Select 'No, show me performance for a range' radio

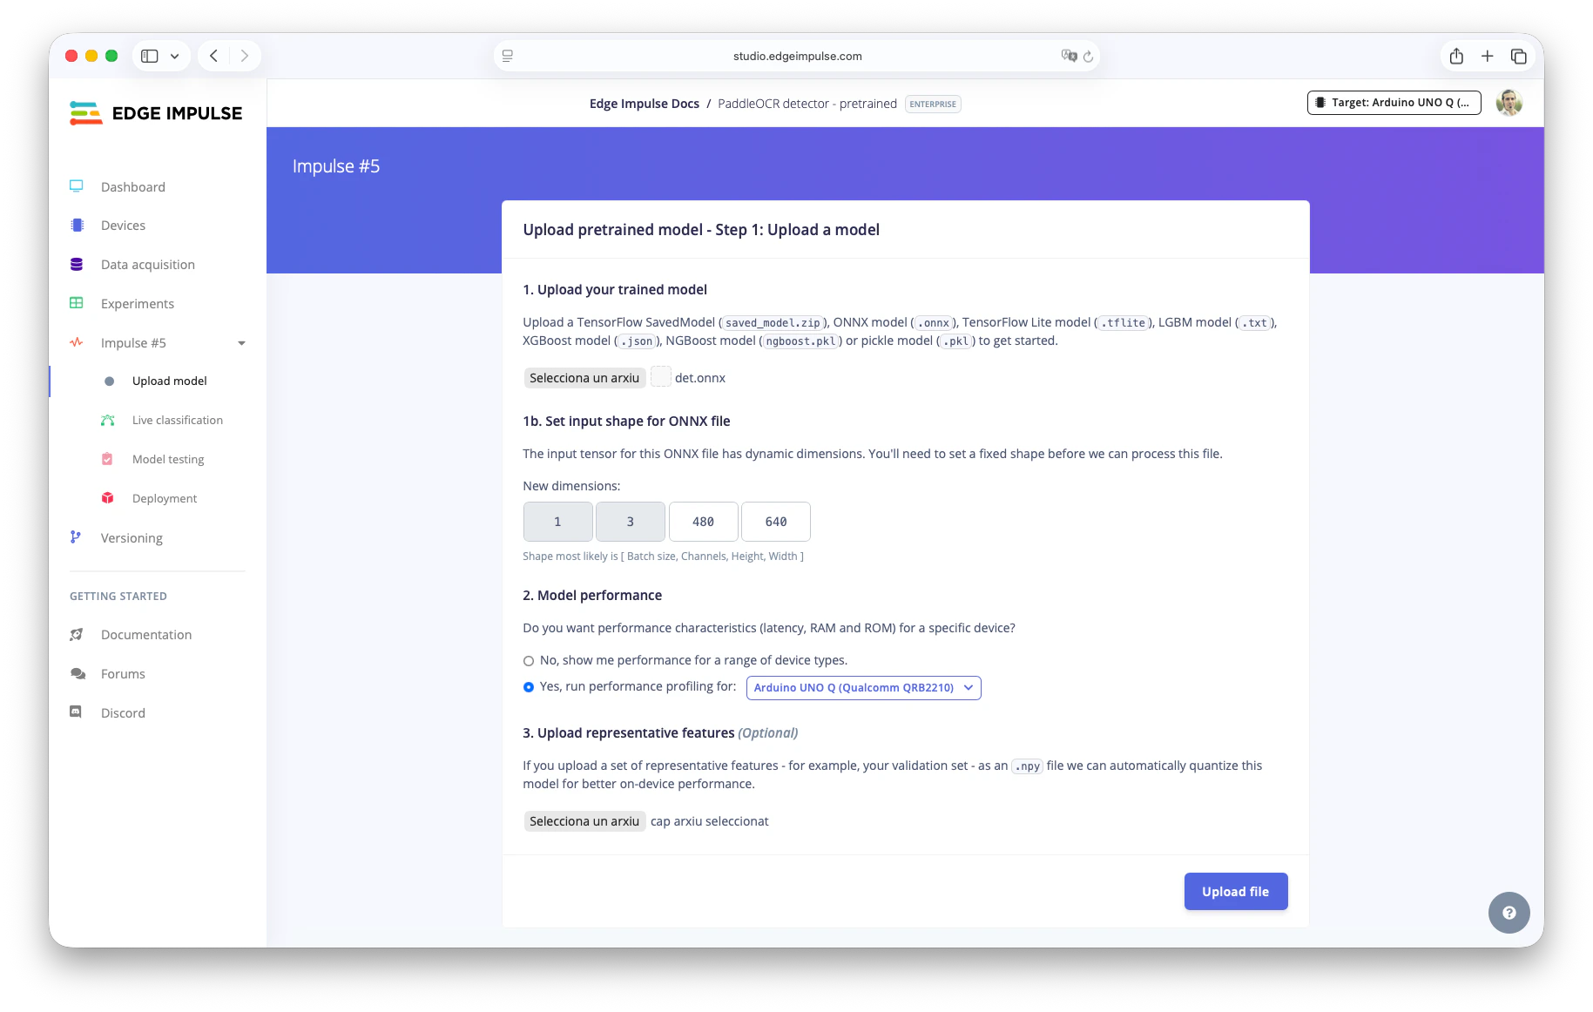pyautogui.click(x=529, y=661)
